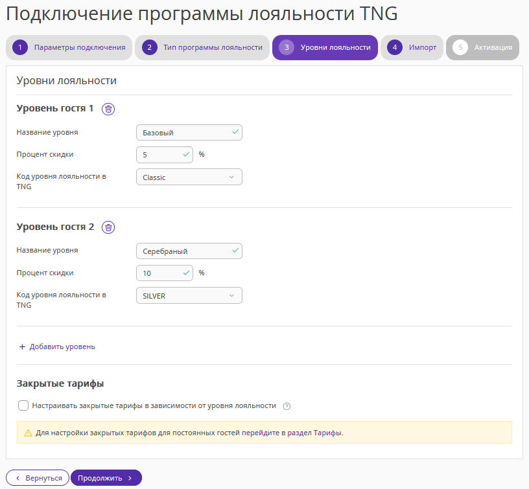
Task: Click the Продолжить button
Action: (106, 478)
